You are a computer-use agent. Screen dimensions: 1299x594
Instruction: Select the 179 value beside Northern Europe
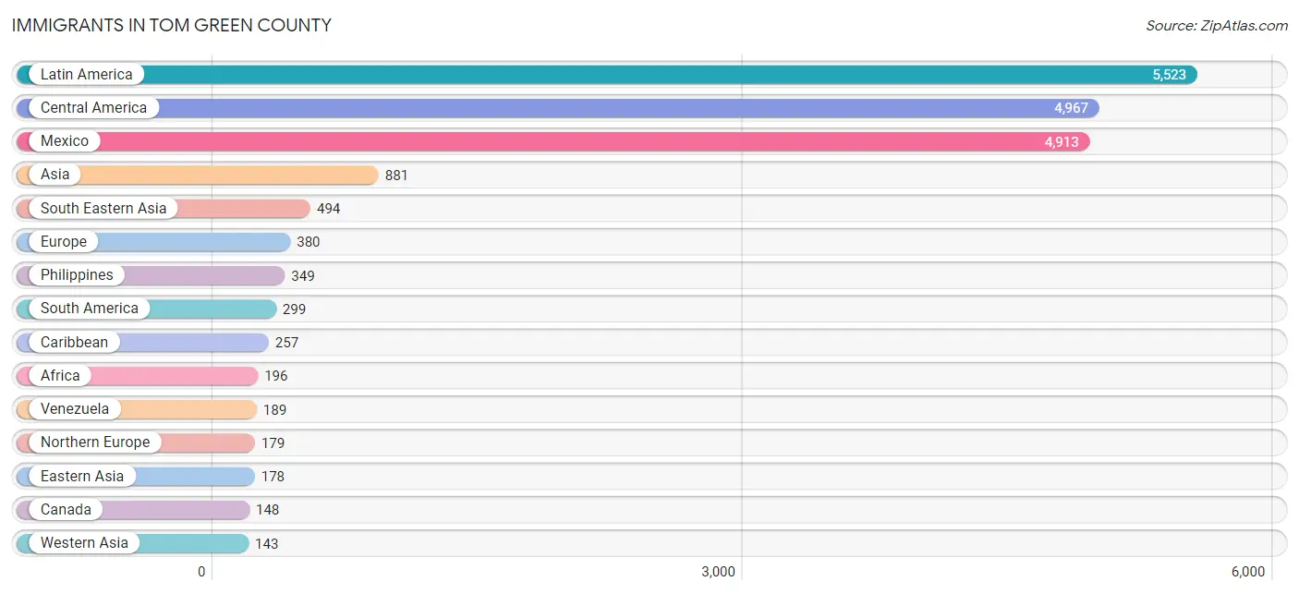click(x=273, y=442)
